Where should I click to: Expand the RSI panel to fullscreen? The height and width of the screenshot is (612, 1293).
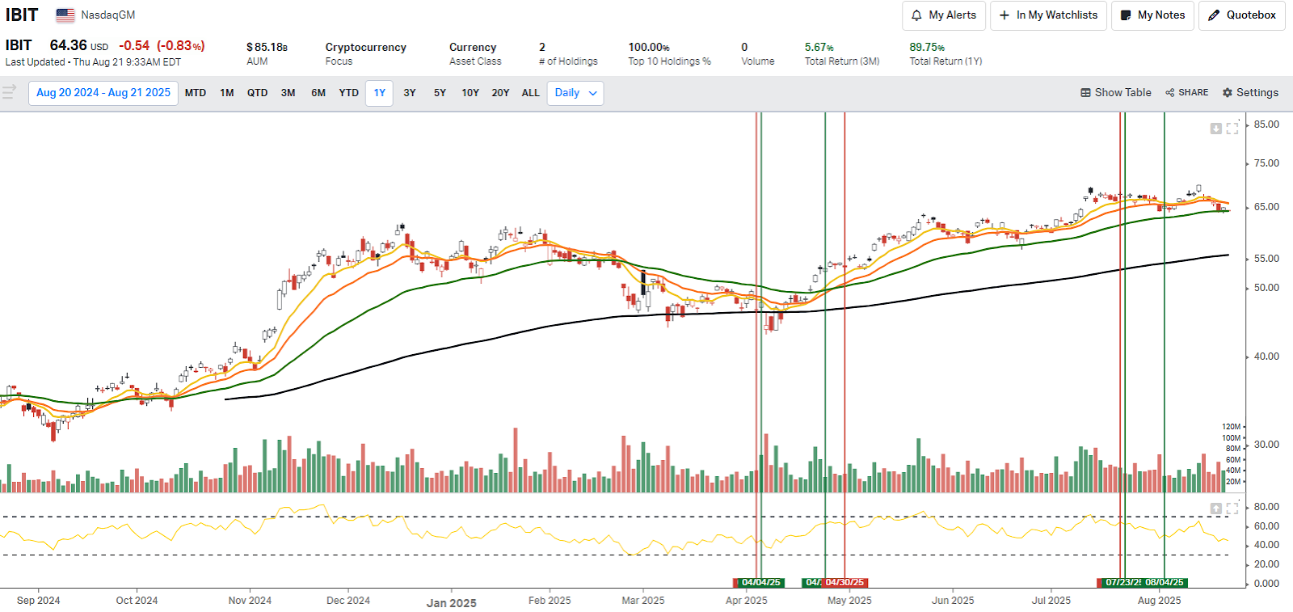coord(1232,509)
